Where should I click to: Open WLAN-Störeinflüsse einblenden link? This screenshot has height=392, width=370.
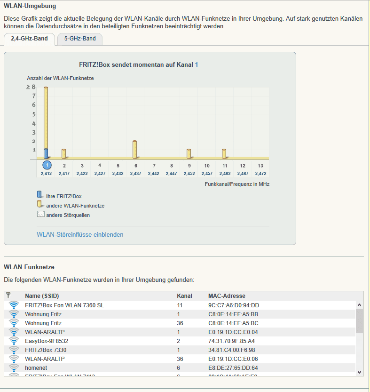[x=80, y=234]
